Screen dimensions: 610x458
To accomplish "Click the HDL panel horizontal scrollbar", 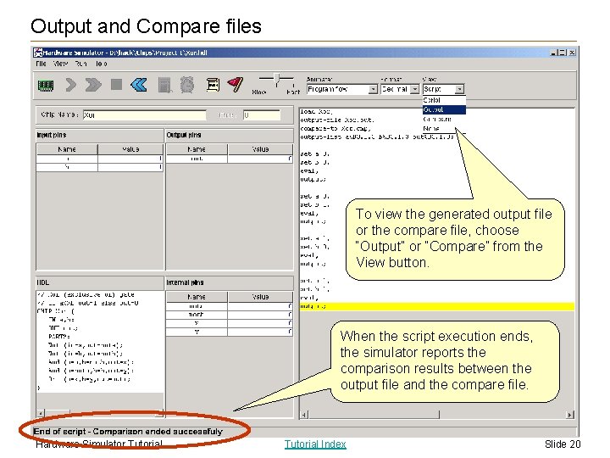I will pos(100,413).
